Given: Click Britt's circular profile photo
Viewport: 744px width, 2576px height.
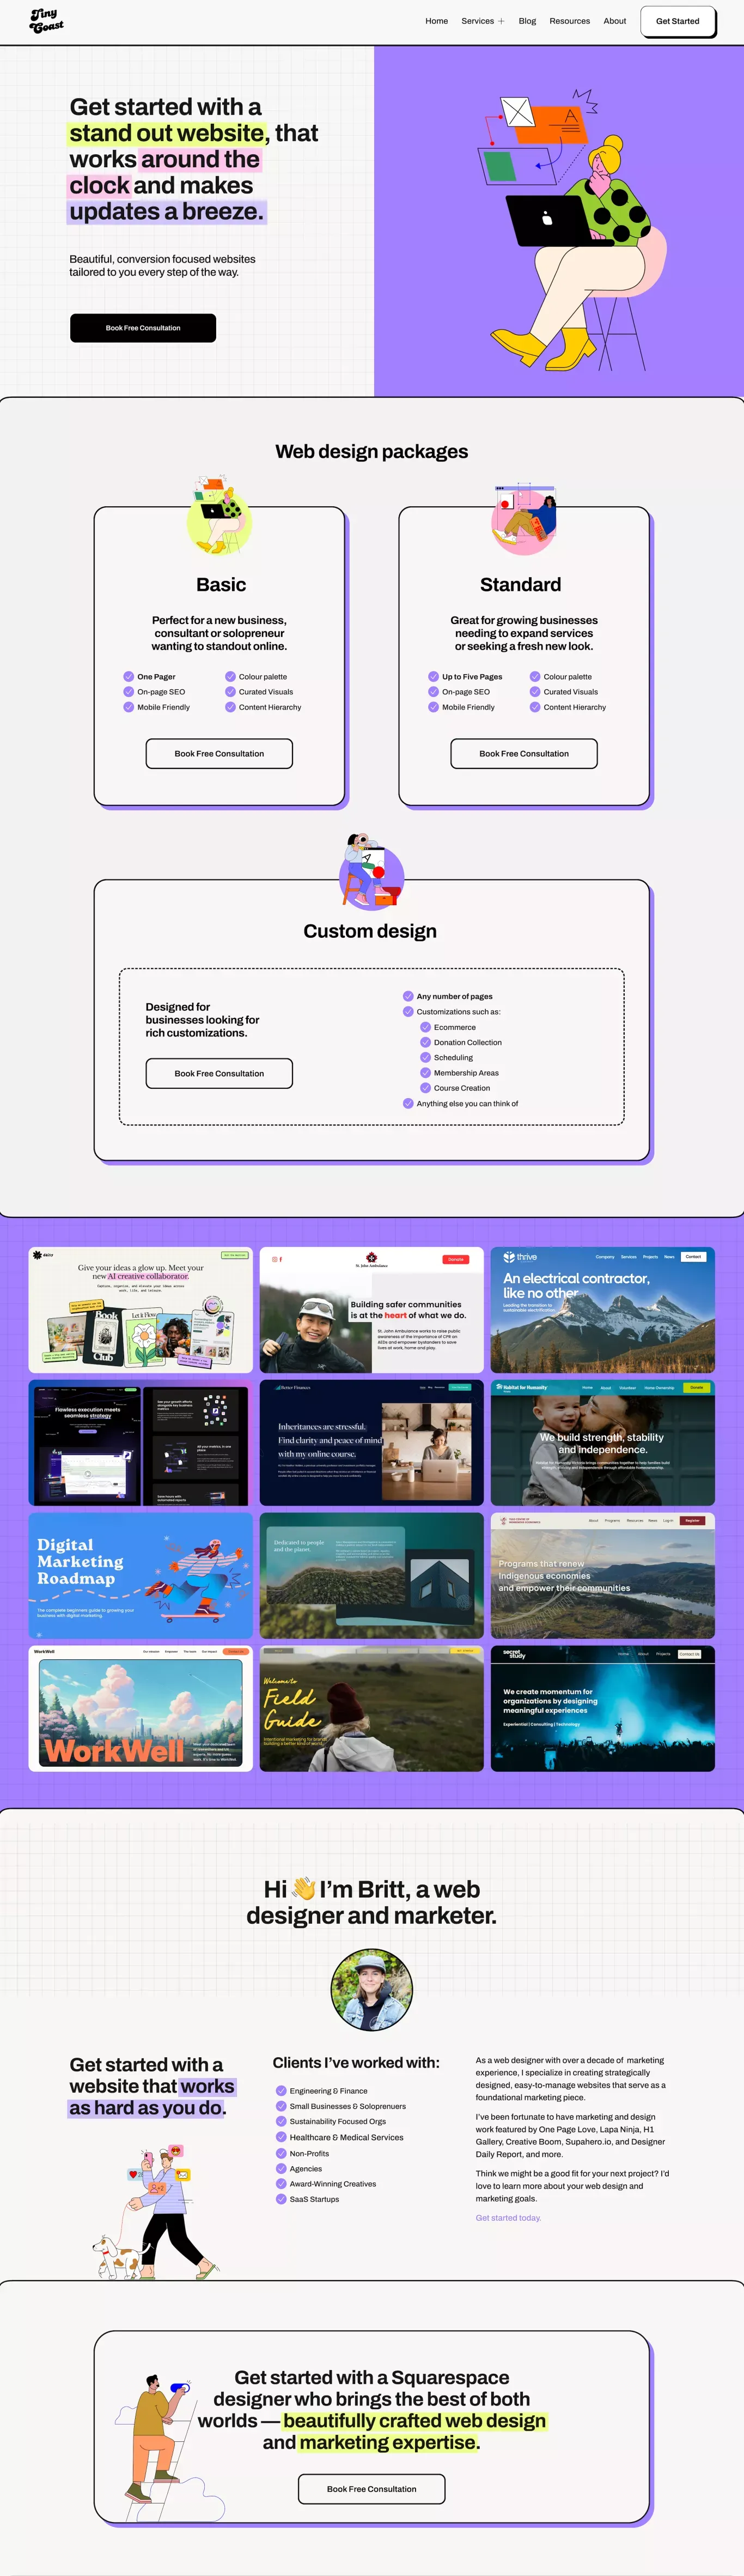Looking at the screenshot, I should click(371, 1989).
